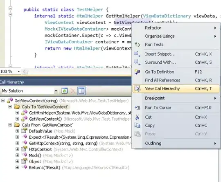
Task: Click the Run Tests icon
Action: pos(137,45)
